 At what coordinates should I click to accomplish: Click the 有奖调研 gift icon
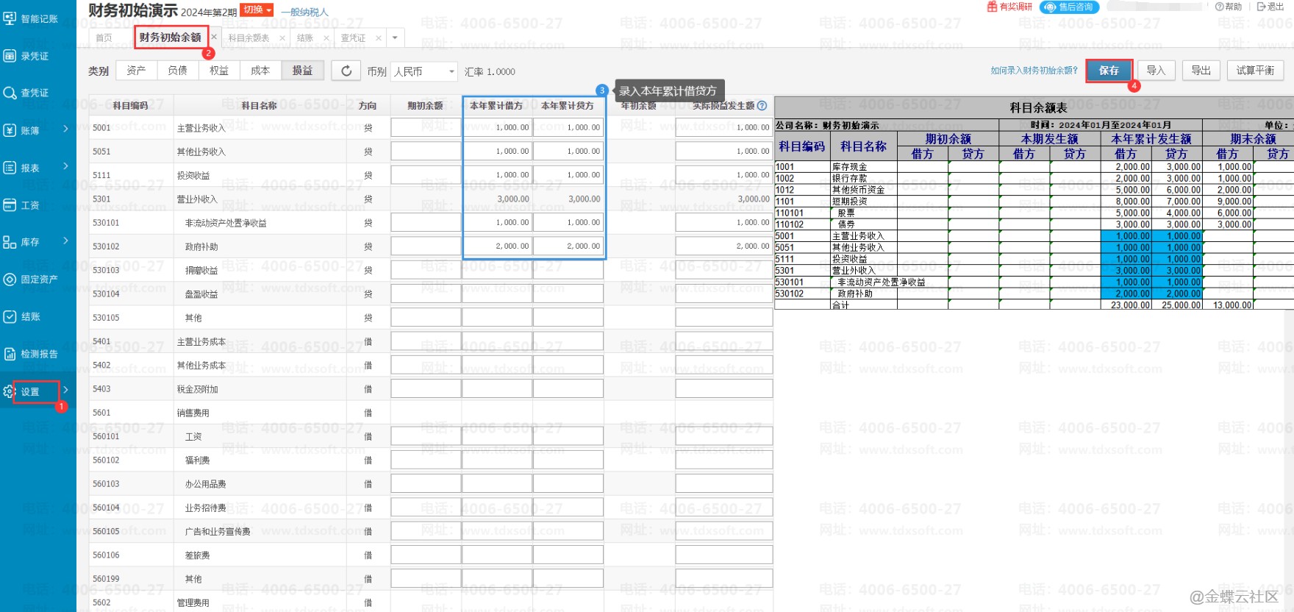(x=993, y=7)
